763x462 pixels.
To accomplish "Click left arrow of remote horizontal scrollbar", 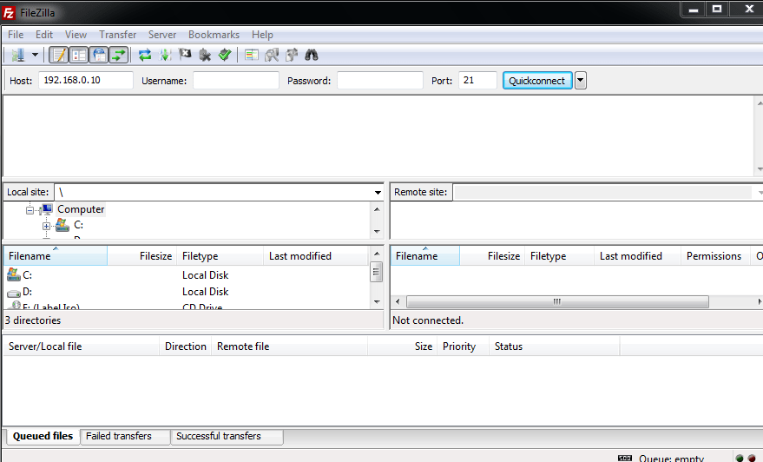I will tap(398, 302).
